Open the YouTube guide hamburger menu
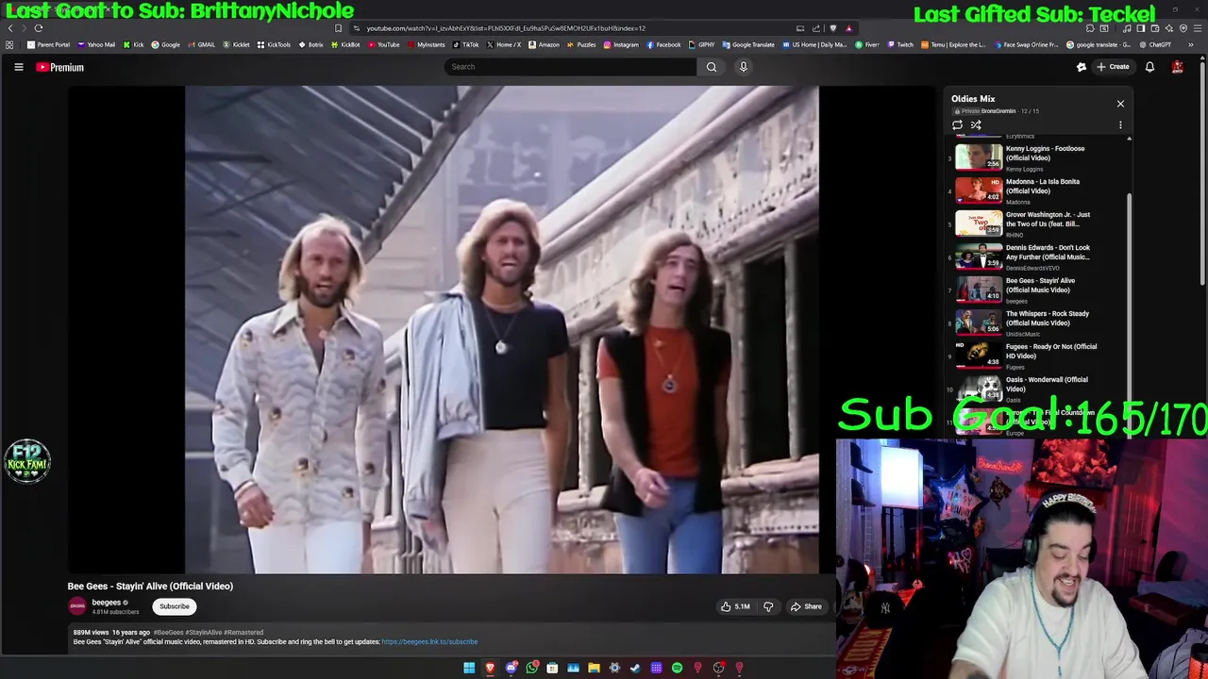The height and width of the screenshot is (679, 1208). point(19,67)
